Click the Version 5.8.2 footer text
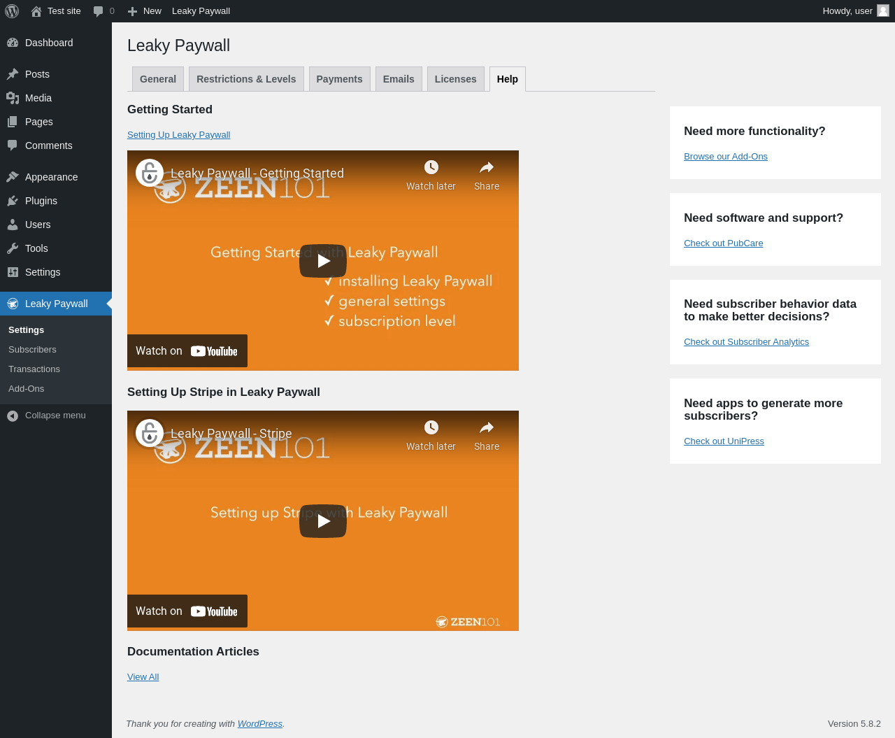The width and height of the screenshot is (895, 738). [x=854, y=724]
